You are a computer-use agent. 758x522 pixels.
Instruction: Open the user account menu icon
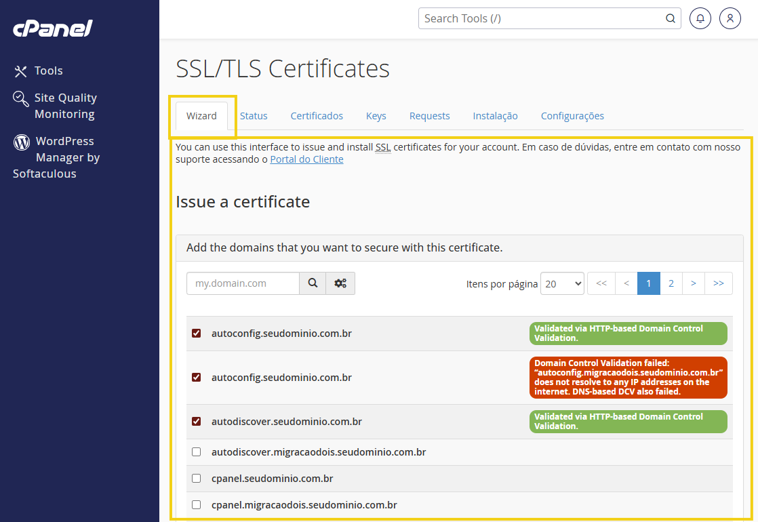[730, 18]
